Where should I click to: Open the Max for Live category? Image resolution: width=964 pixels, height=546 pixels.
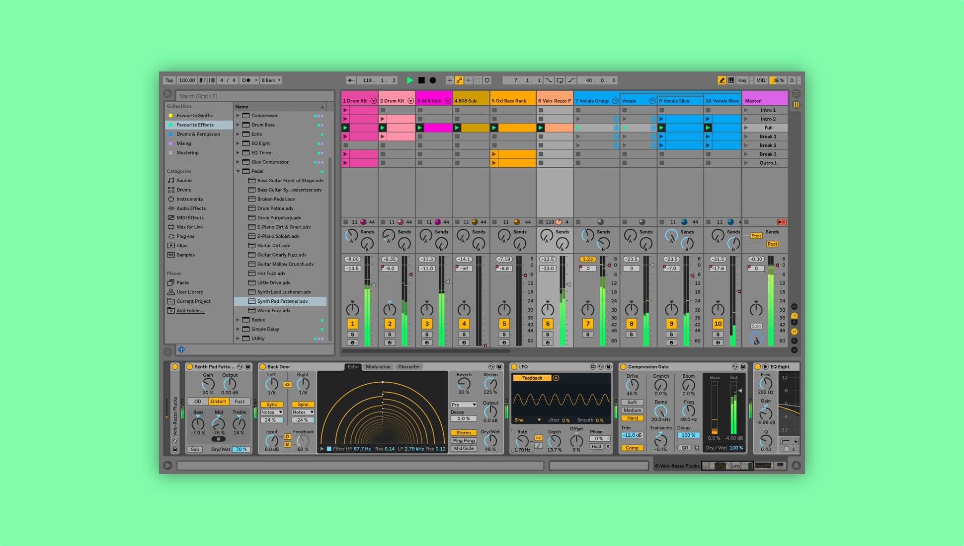pos(189,227)
